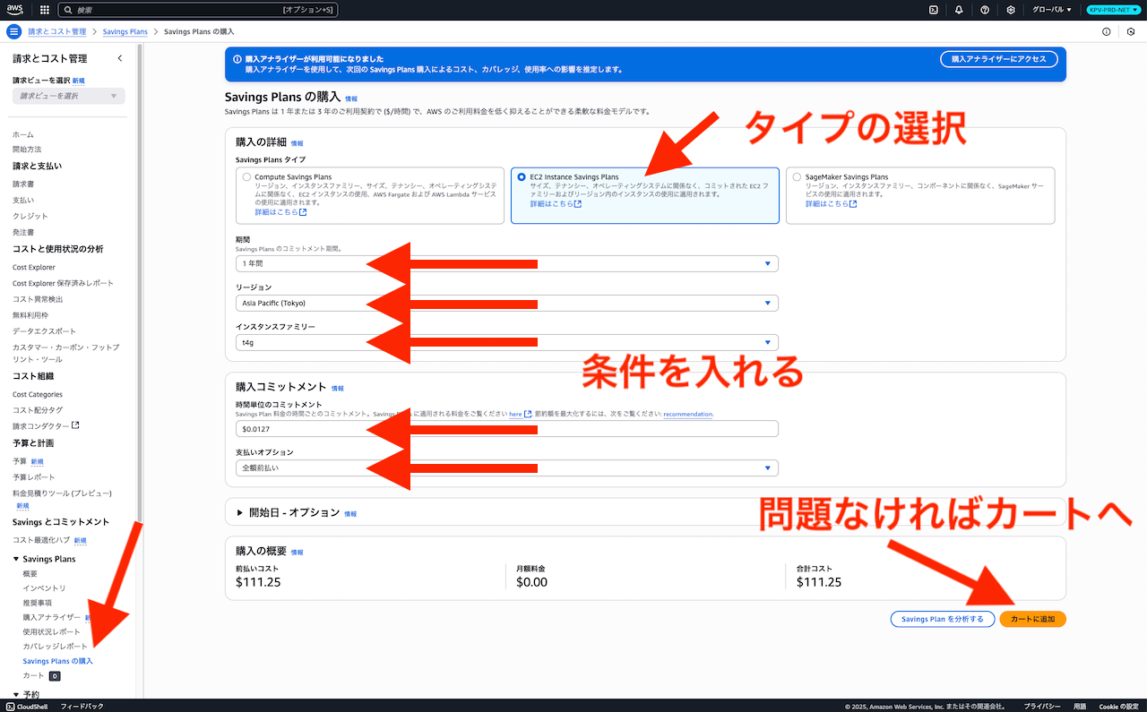This screenshot has height=712, width=1147.
Task: Click the hexagon icon below the account menu
Action: point(1132,31)
